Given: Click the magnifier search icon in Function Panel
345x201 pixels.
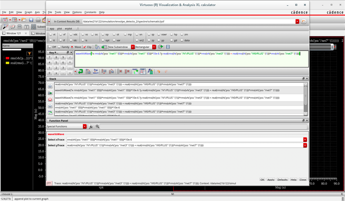Looking at the screenshot, I should click(98, 126).
